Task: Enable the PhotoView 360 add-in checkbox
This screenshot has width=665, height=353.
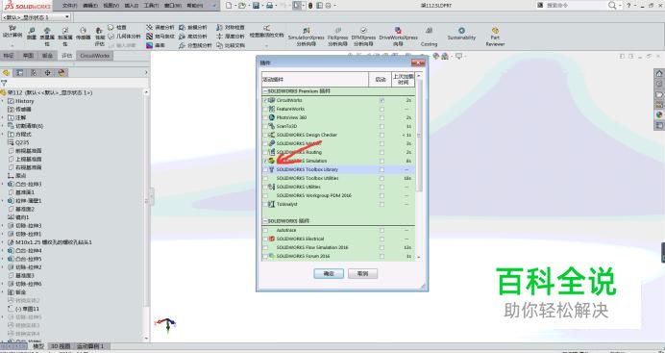Action: point(265,117)
